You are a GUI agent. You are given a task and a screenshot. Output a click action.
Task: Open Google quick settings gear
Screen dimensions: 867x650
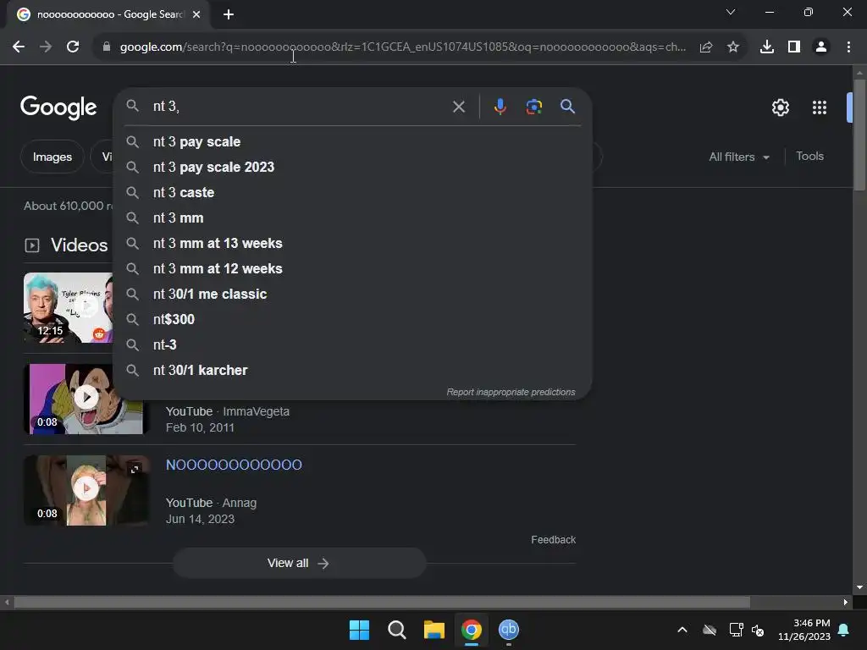tap(780, 107)
